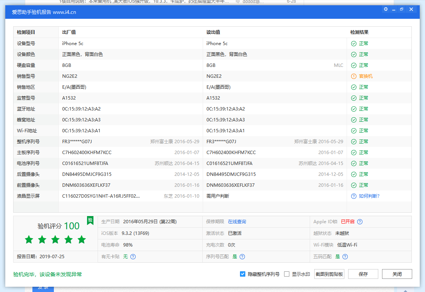Click the 官换机 result text
The width and height of the screenshot is (425, 292).
366,76
